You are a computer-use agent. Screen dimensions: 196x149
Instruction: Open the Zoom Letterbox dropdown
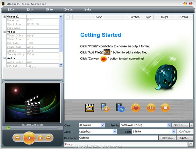pos(115,131)
